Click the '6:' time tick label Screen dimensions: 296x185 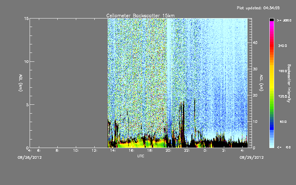39,151
